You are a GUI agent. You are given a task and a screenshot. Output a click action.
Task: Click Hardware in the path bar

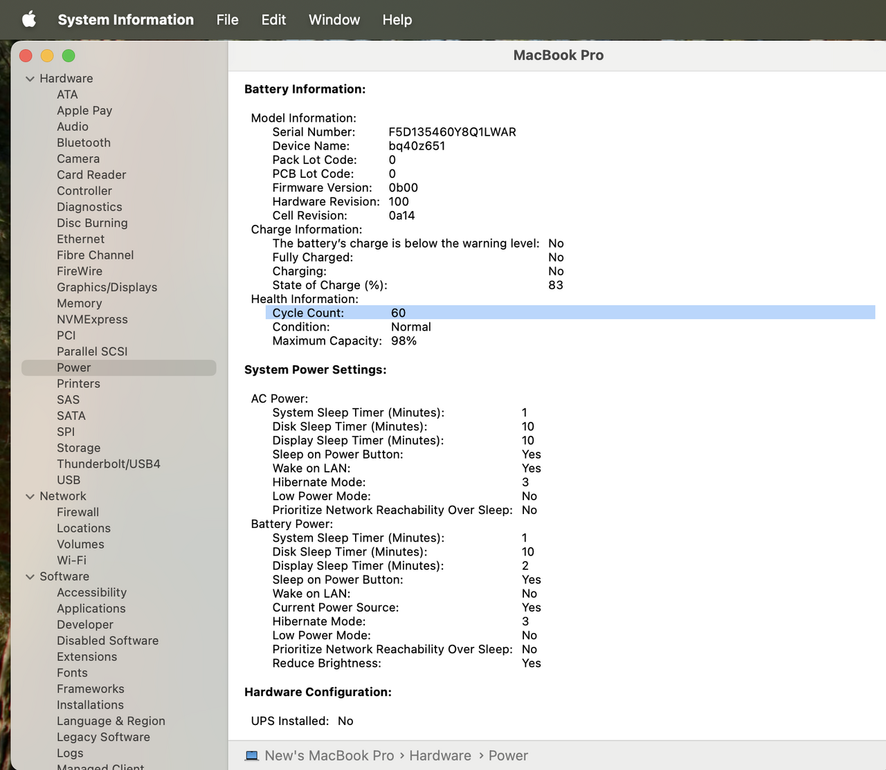pyautogui.click(x=440, y=755)
